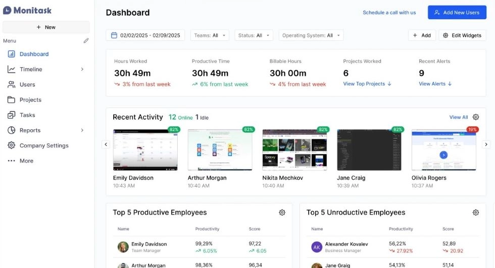Open the Teams filter dropdown
Image resolution: width=495 pixels, height=268 pixels.
[210, 35]
